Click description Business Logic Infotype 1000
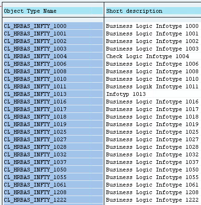The width and height of the screenshot is (201, 205). pyautogui.click(x=152, y=26)
